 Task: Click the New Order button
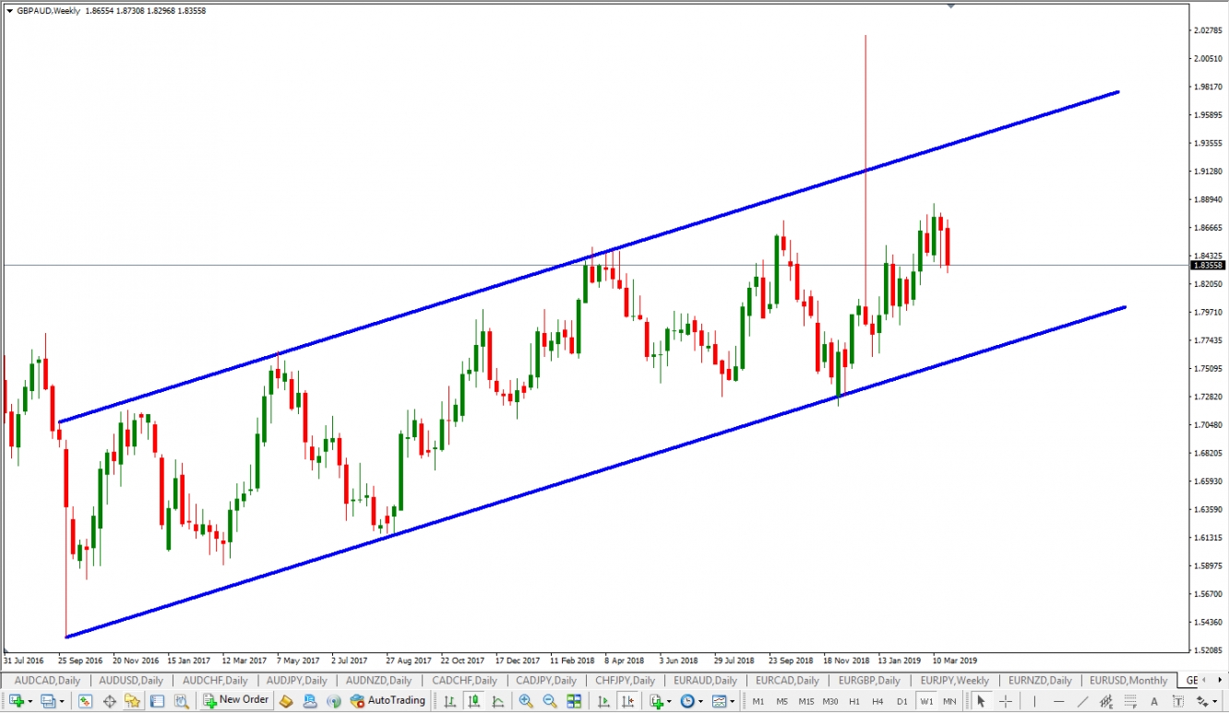pyautogui.click(x=236, y=700)
